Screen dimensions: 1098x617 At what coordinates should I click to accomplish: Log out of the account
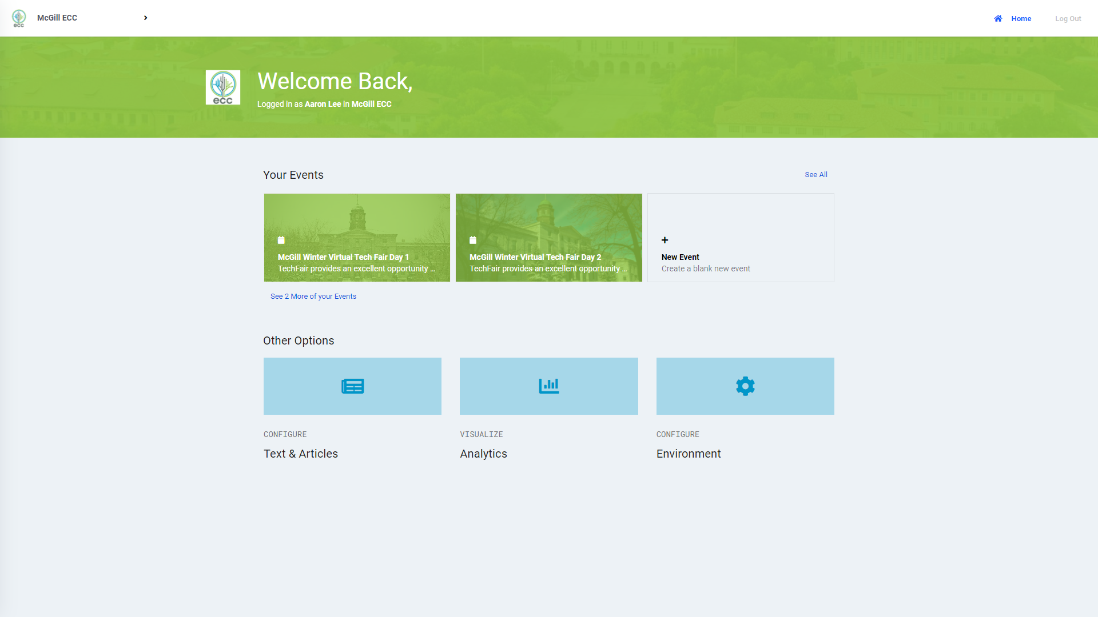[x=1068, y=18]
